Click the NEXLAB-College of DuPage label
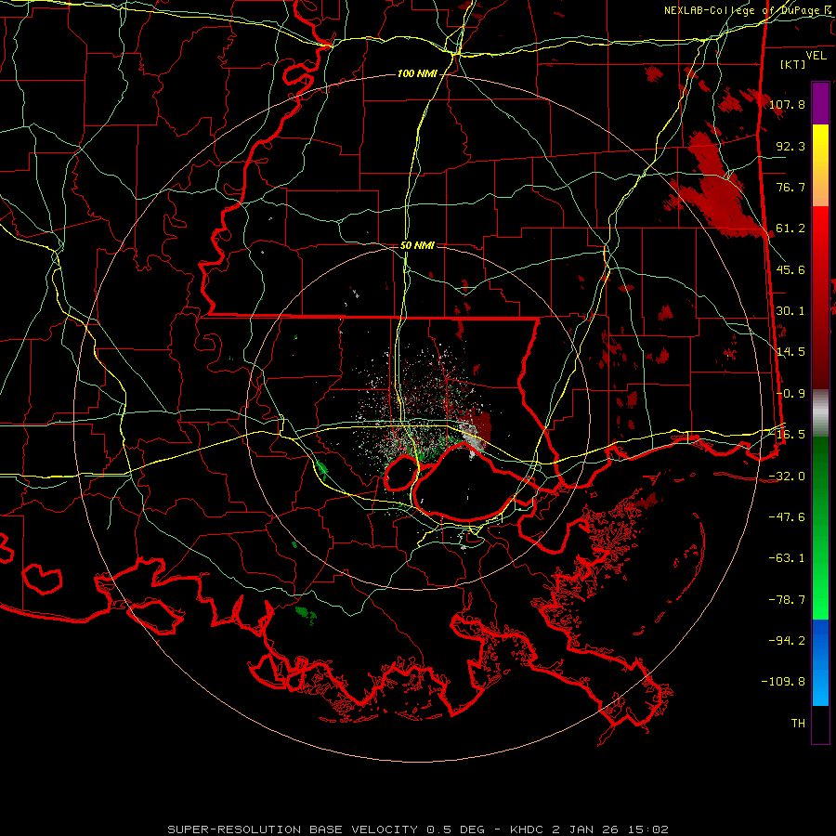836x836 pixels. [x=747, y=10]
